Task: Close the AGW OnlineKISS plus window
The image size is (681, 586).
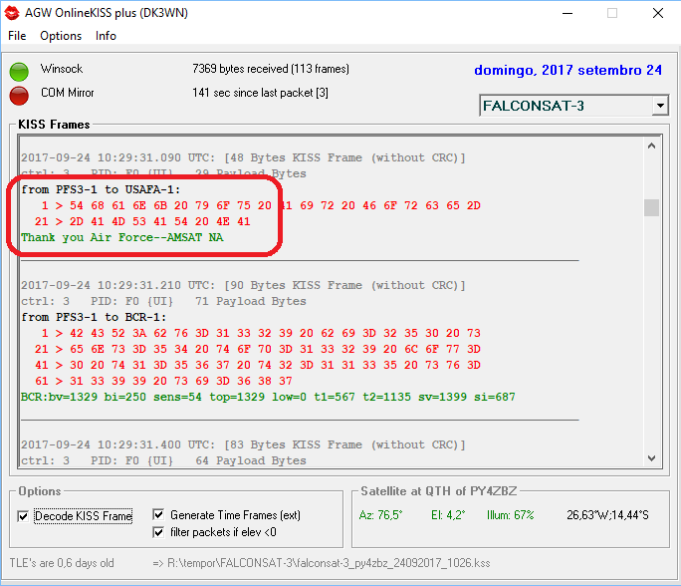Action: 658,13
